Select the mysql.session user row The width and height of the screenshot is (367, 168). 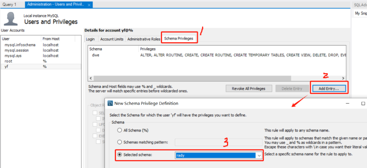(41, 50)
